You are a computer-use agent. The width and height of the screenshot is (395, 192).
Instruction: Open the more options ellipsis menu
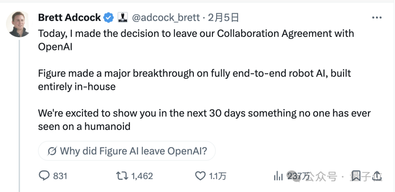[376, 18]
